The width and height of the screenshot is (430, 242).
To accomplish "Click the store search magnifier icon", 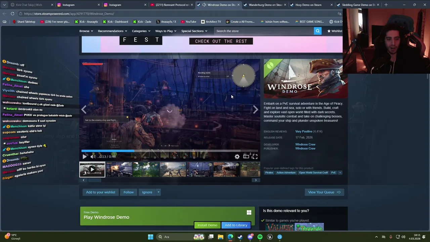I will pyautogui.click(x=317, y=31).
